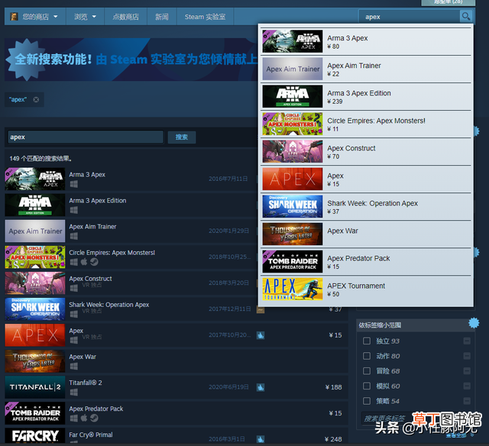489x446 pixels.
Task: Exclude the 策略 tag with its minus icon
Action: [467, 401]
